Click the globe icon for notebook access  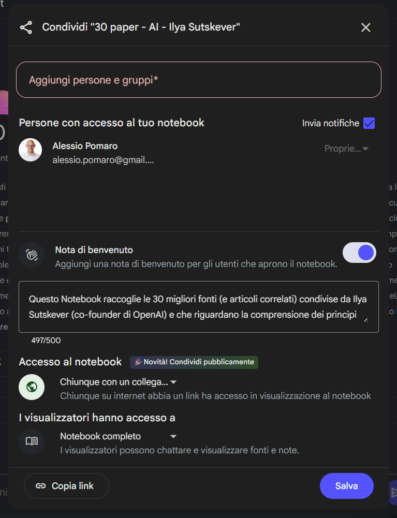[x=32, y=387]
